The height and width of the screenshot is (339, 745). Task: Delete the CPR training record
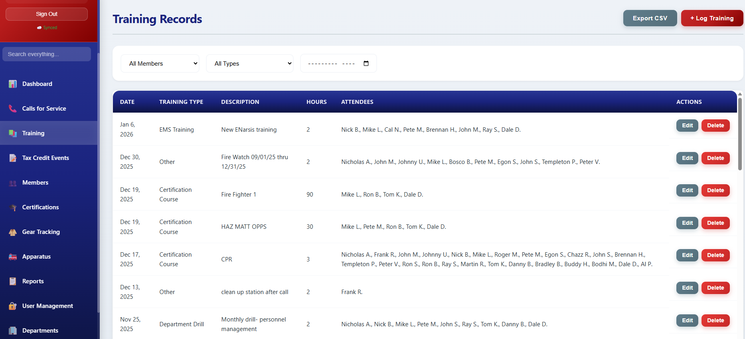point(715,255)
